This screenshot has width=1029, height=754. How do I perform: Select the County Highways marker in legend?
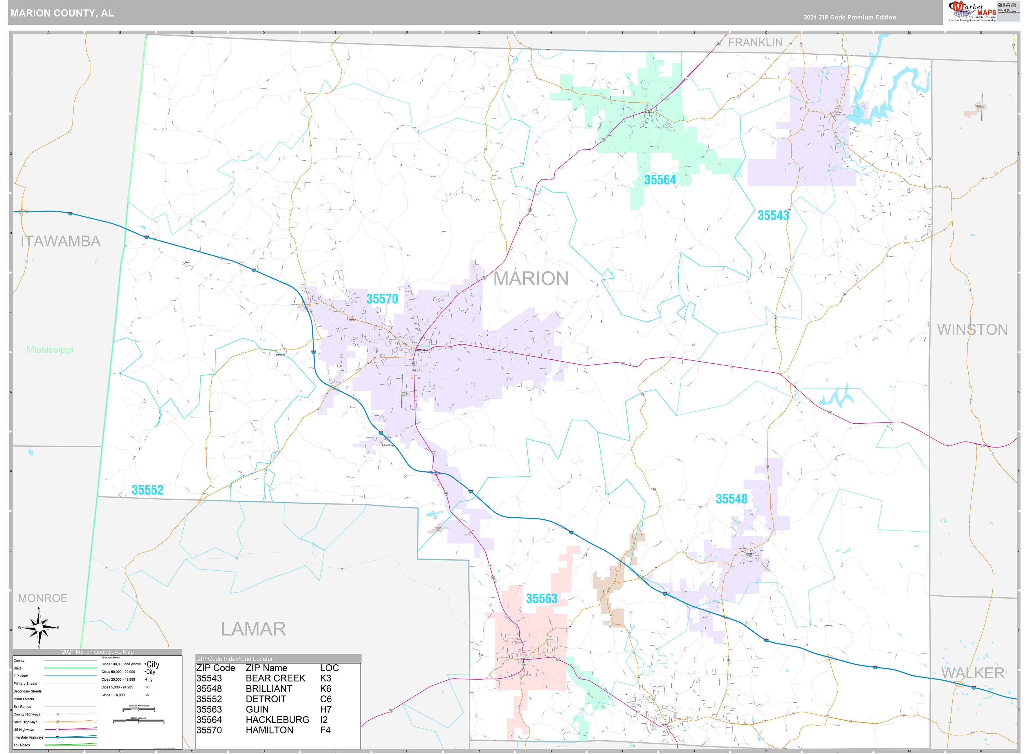(x=58, y=714)
